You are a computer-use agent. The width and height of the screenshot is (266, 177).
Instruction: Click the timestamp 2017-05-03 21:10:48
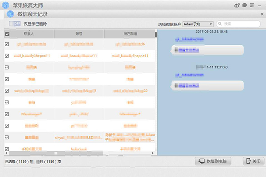(211, 31)
